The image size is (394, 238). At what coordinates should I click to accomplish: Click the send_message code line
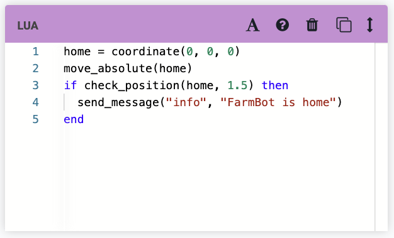210,102
